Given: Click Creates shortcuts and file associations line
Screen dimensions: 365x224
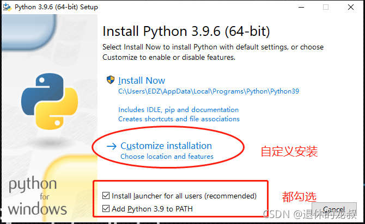Looking at the screenshot, I should click(x=179, y=119).
